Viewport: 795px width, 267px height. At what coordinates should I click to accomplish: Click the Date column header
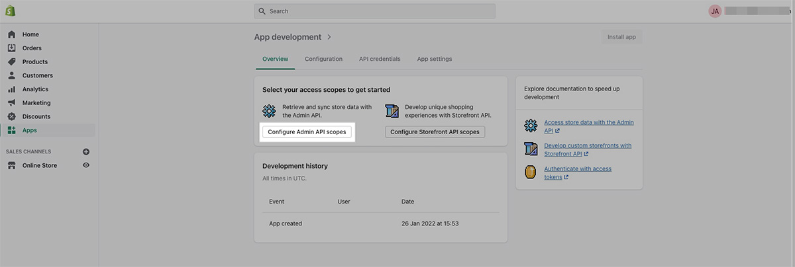[408, 202]
